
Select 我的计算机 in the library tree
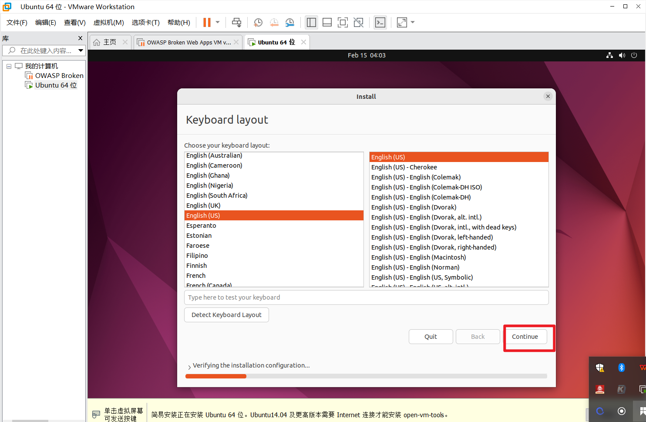(41, 66)
